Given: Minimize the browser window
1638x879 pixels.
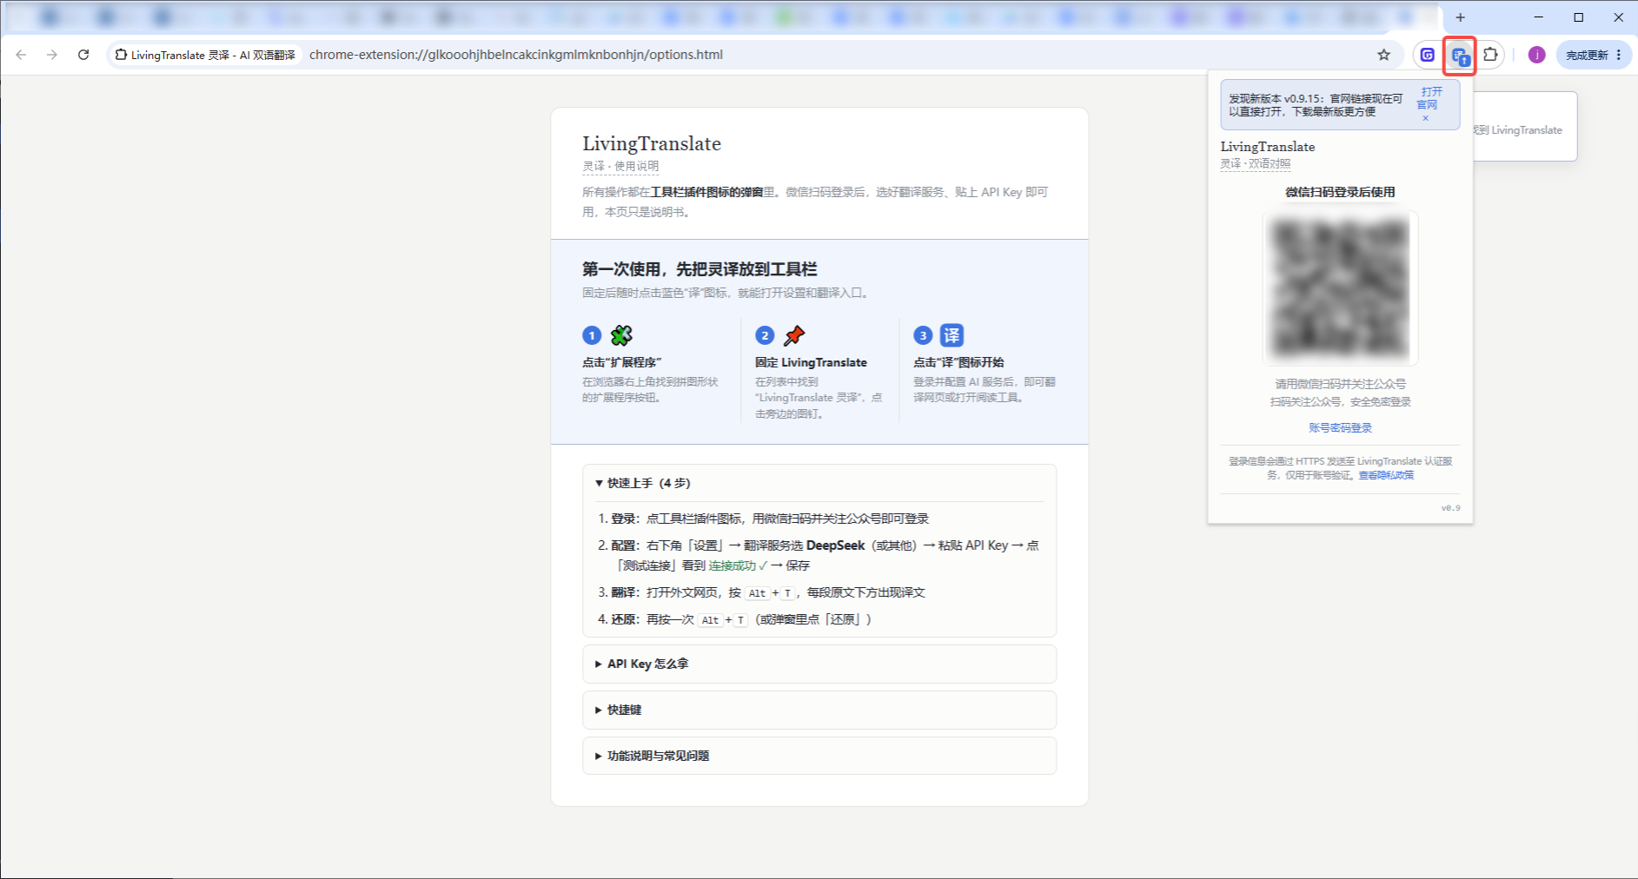Looking at the screenshot, I should tap(1538, 17).
